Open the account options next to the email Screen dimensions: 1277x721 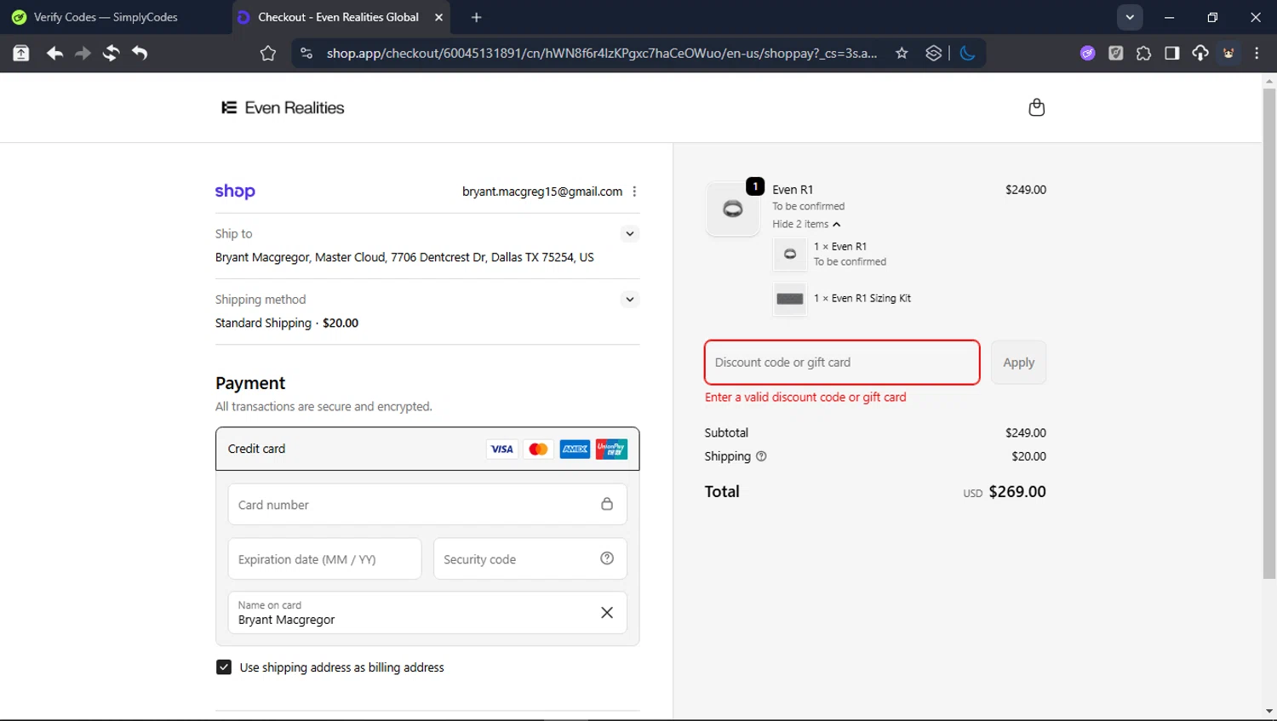coord(634,192)
